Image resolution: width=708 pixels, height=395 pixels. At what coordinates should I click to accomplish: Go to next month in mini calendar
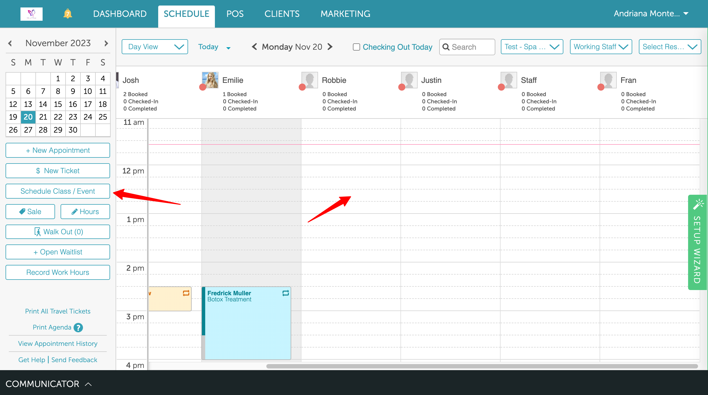click(x=106, y=43)
